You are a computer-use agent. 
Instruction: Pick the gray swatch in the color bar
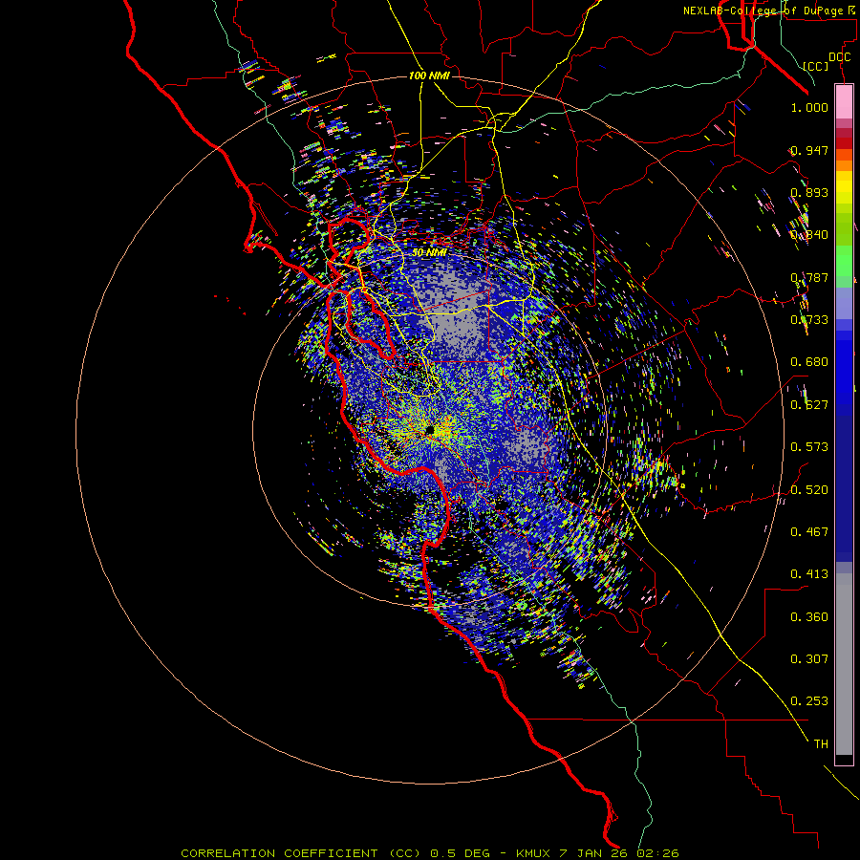point(844,664)
